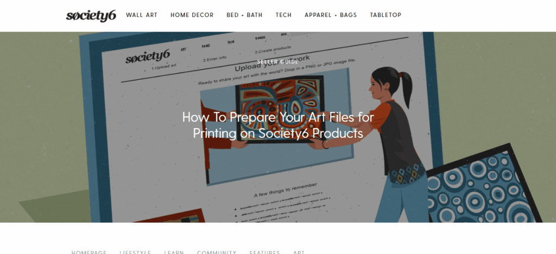Click the Seller Guide category label
Screen dimensions: 556x254
[278, 62]
